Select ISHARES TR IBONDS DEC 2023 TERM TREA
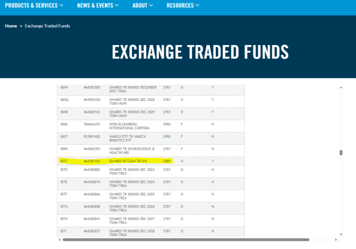This screenshot has height=249, width=356. pos(132,172)
